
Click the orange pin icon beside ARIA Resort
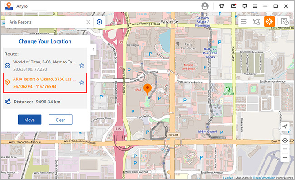pyautogui.click(x=7, y=83)
